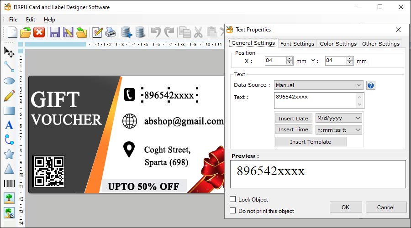Select the arrow move selection tool
The image size is (411, 228).
pyautogui.click(x=9, y=52)
